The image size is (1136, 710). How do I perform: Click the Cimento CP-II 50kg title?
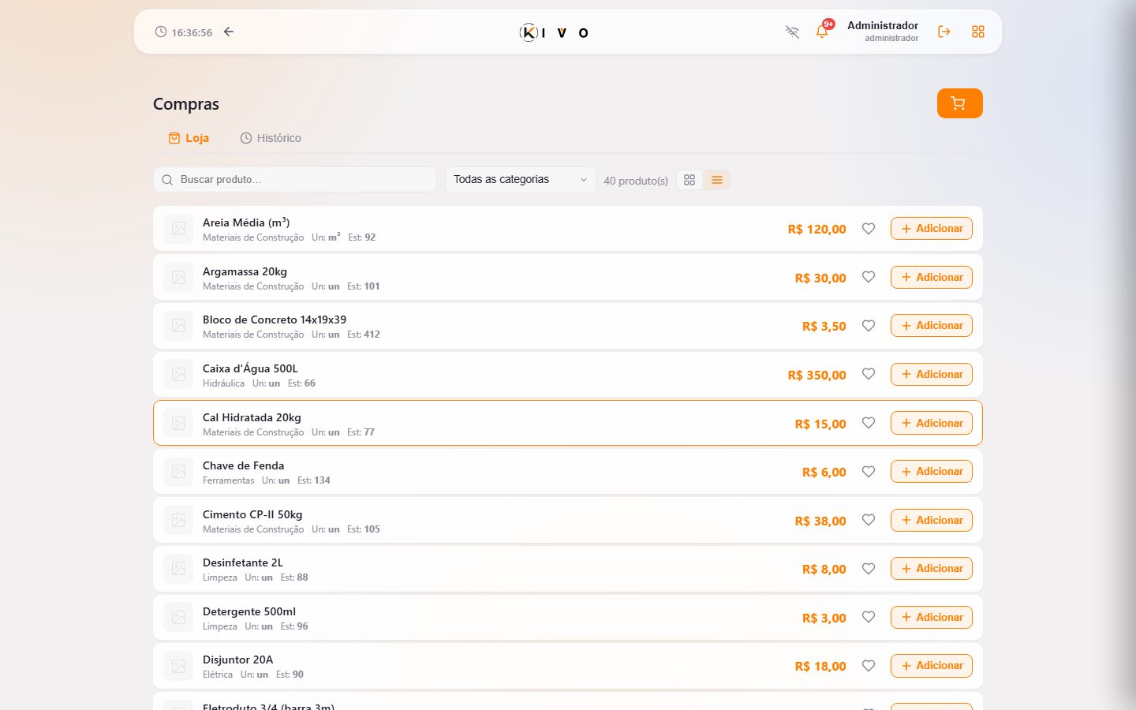252,514
